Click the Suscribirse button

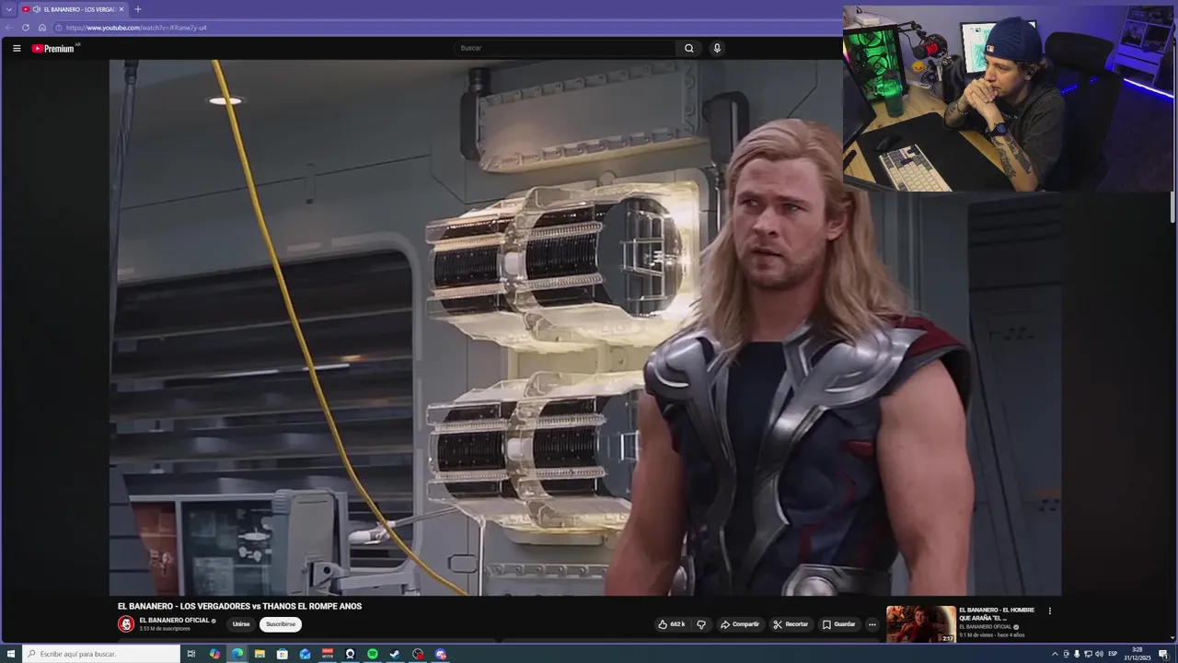coord(281,624)
